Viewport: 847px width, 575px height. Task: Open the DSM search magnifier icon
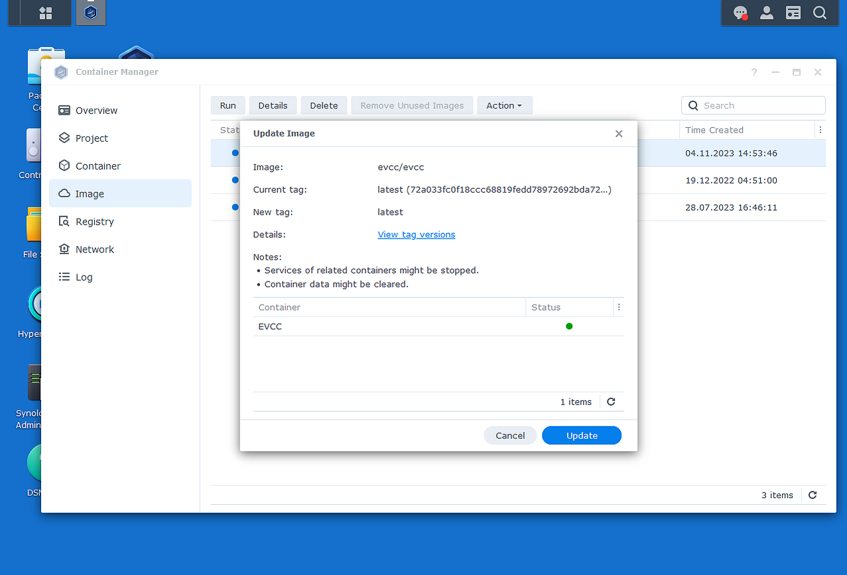point(820,13)
